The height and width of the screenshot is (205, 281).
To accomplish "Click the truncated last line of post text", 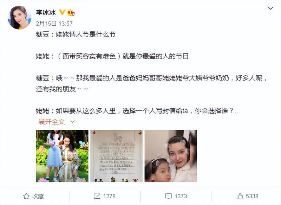I will [x=138, y=111].
